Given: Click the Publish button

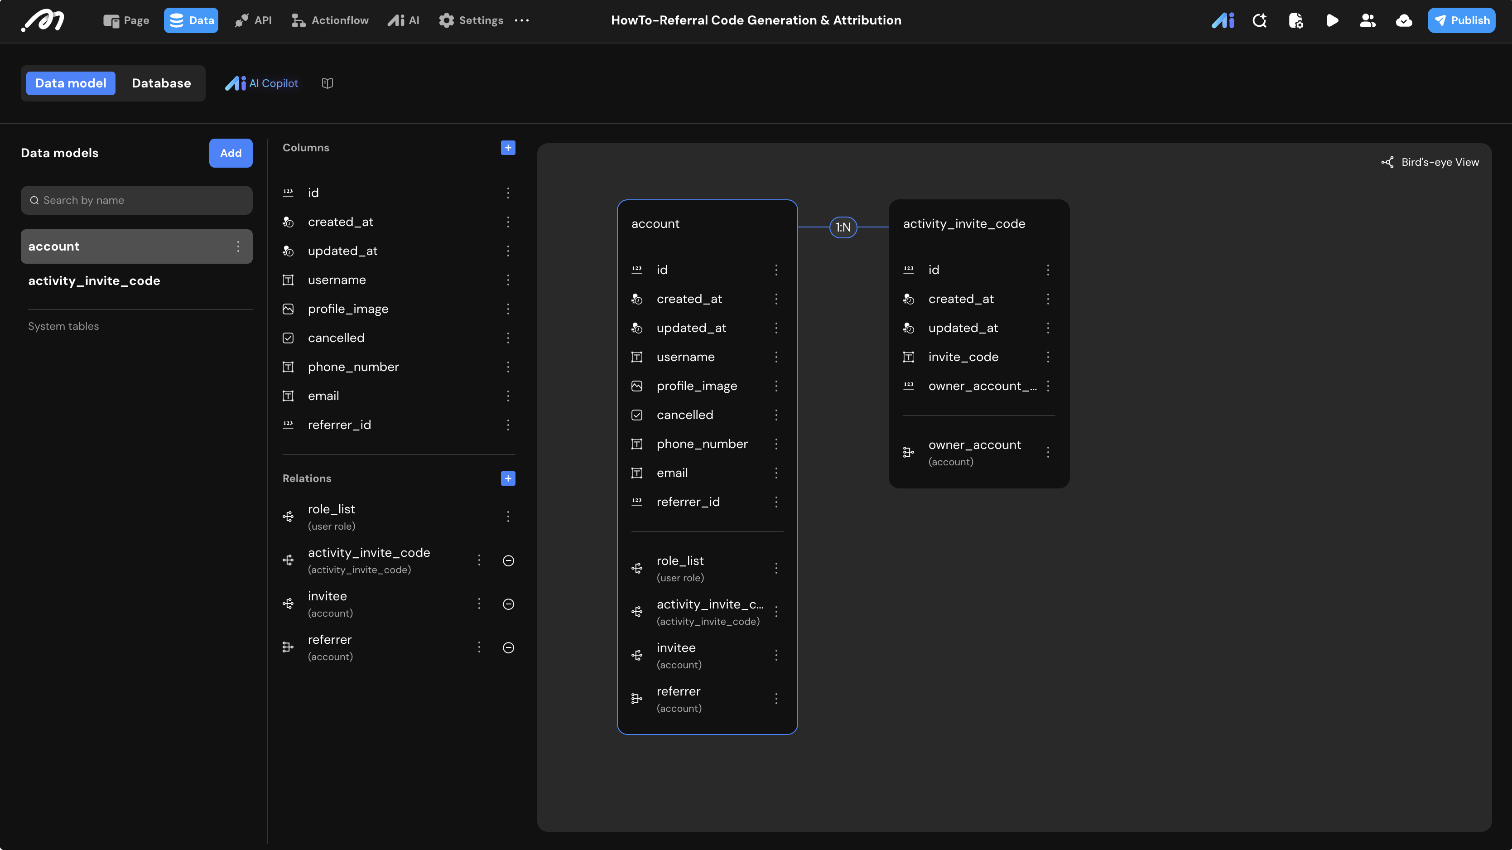Looking at the screenshot, I should pos(1461,20).
